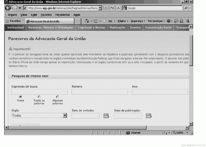Image resolution: width=206 pixels, height=147 pixels.
Task: Click the horizontal scrollbar left arrow
Action: click(x=6, y=127)
